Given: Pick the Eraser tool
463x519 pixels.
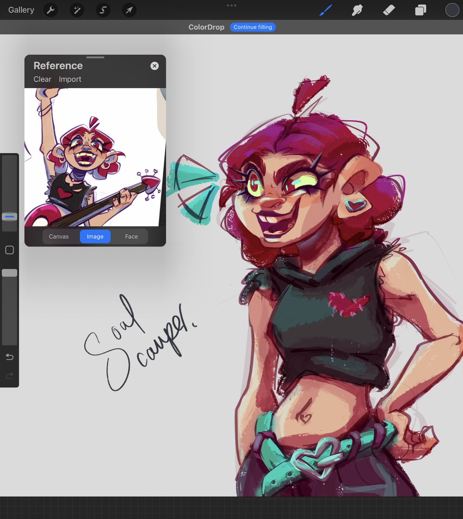Looking at the screenshot, I should (x=389, y=10).
